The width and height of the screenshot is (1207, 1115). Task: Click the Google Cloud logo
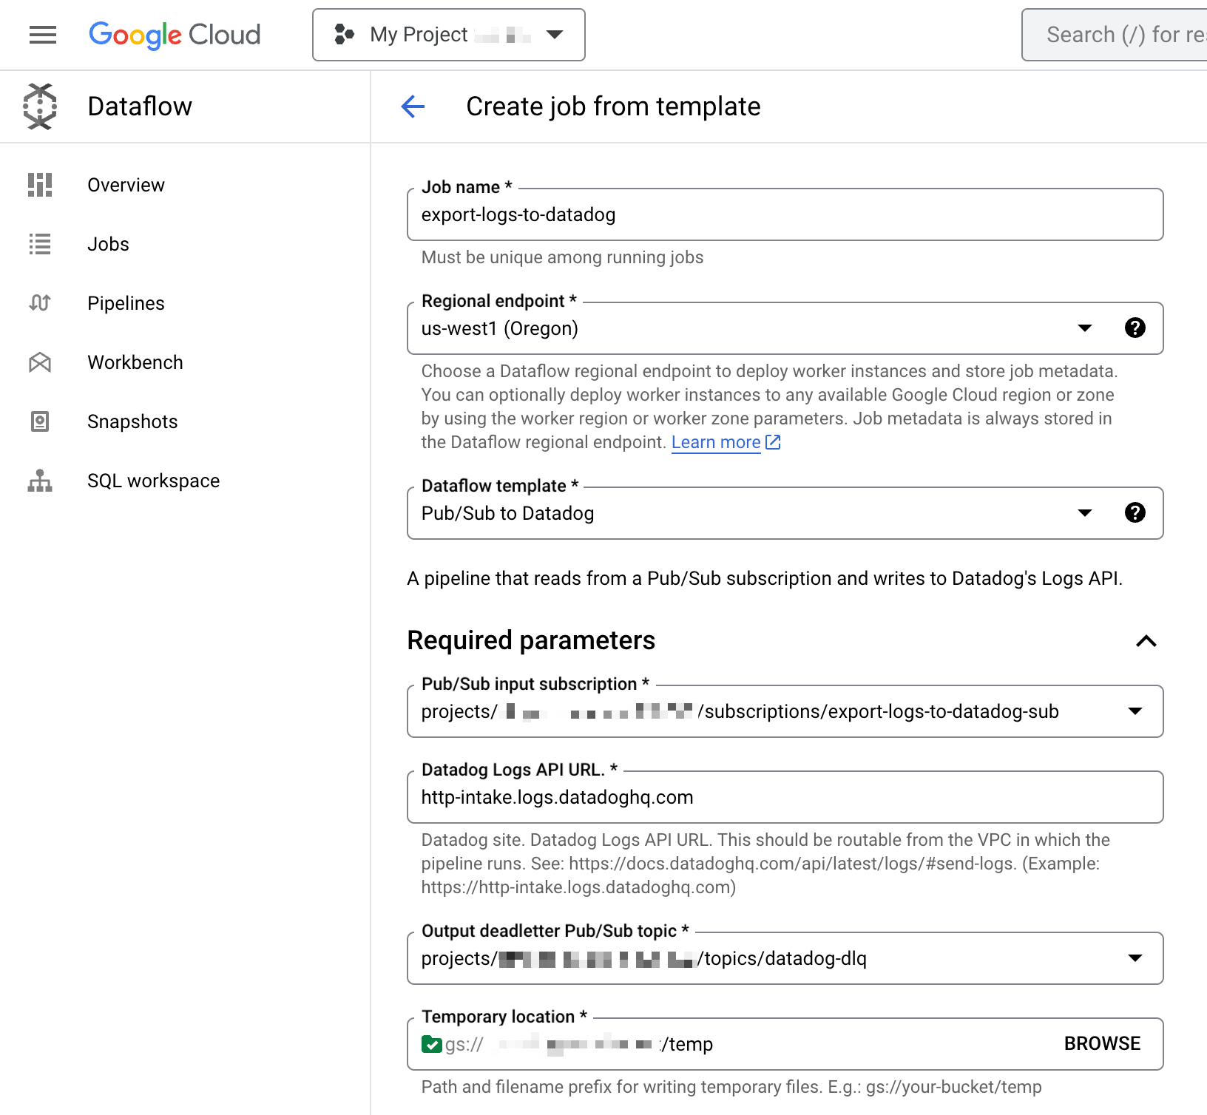pos(175,35)
